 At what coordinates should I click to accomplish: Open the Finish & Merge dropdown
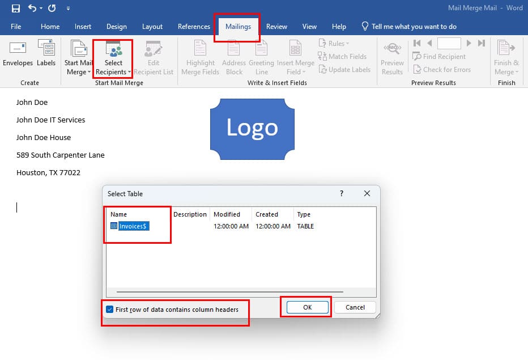coord(506,58)
